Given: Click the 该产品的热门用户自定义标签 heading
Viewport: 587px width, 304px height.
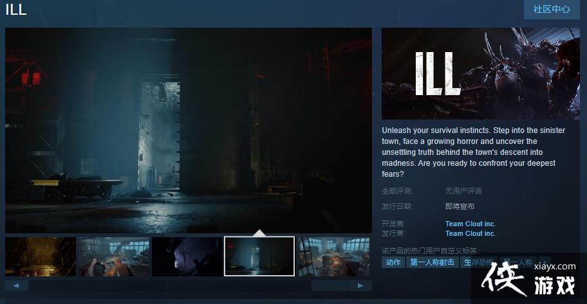Looking at the screenshot, I should point(431,250).
